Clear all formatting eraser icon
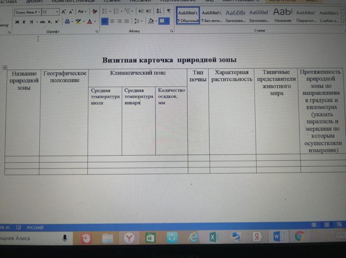The image size is (346, 258). pos(95,11)
